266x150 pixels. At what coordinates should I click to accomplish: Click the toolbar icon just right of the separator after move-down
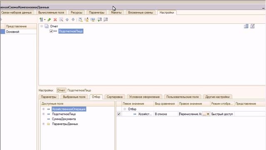(x=80, y=20)
